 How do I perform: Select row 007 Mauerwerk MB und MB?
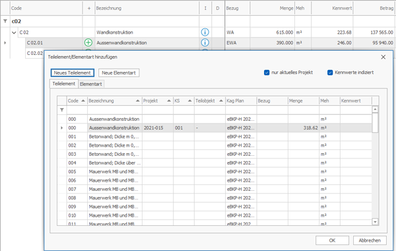click(214, 189)
